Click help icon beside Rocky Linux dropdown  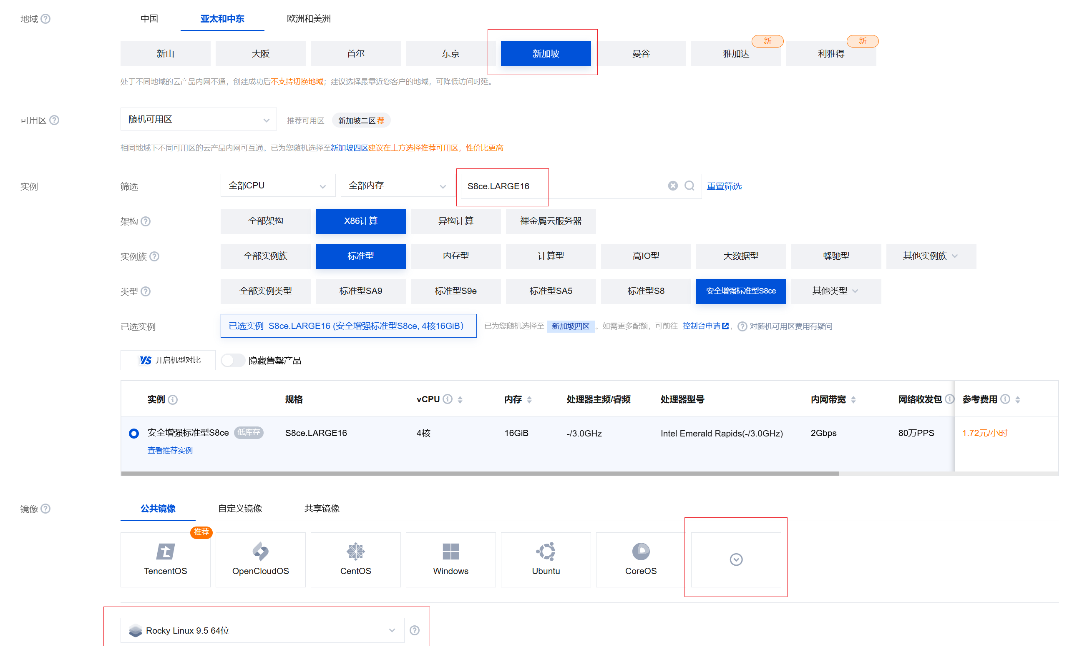[415, 631]
